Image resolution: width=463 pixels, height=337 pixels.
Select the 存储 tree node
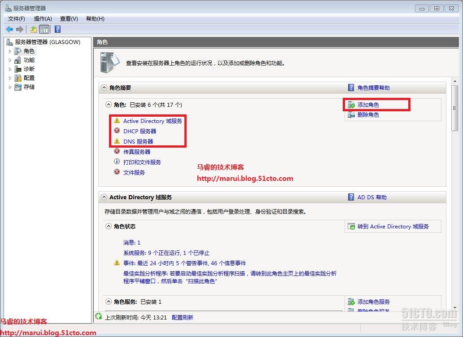[29, 87]
